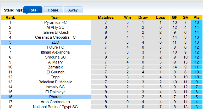Click the Win column header
The image size is (203, 110).
coord(128,18)
